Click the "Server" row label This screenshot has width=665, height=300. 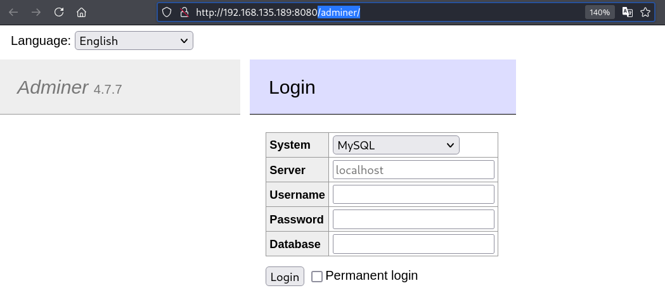288,170
